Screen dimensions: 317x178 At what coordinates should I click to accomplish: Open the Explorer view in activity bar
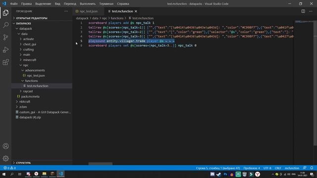tap(5, 13)
